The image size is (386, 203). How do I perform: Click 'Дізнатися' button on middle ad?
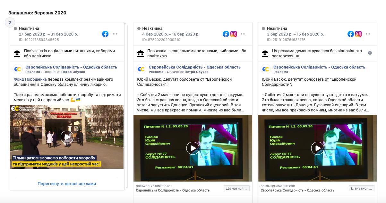pyautogui.click(x=236, y=188)
